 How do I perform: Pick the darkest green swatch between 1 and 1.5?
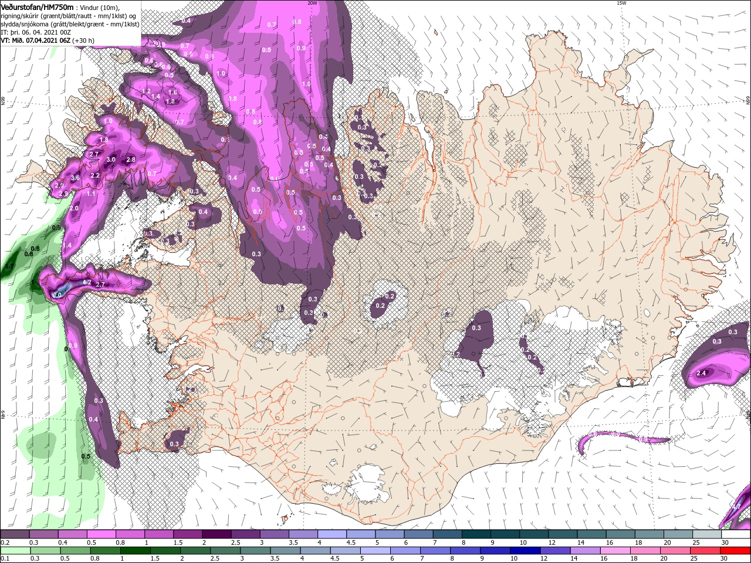tap(135, 551)
